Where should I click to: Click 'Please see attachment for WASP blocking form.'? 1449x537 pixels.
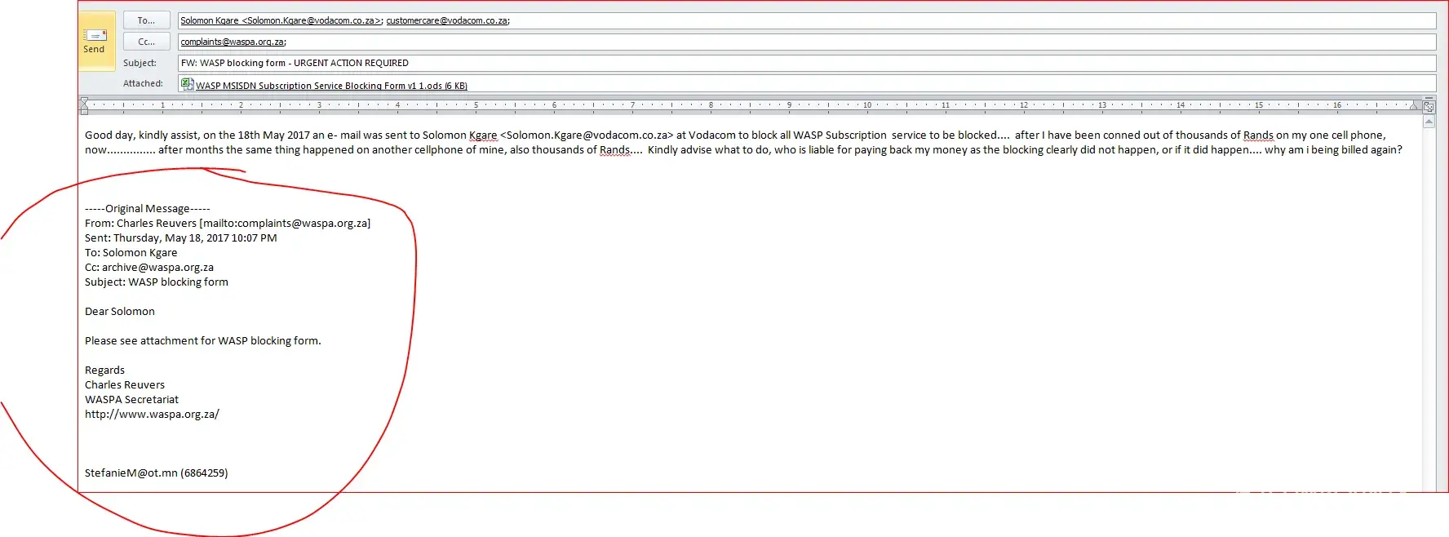coord(203,341)
